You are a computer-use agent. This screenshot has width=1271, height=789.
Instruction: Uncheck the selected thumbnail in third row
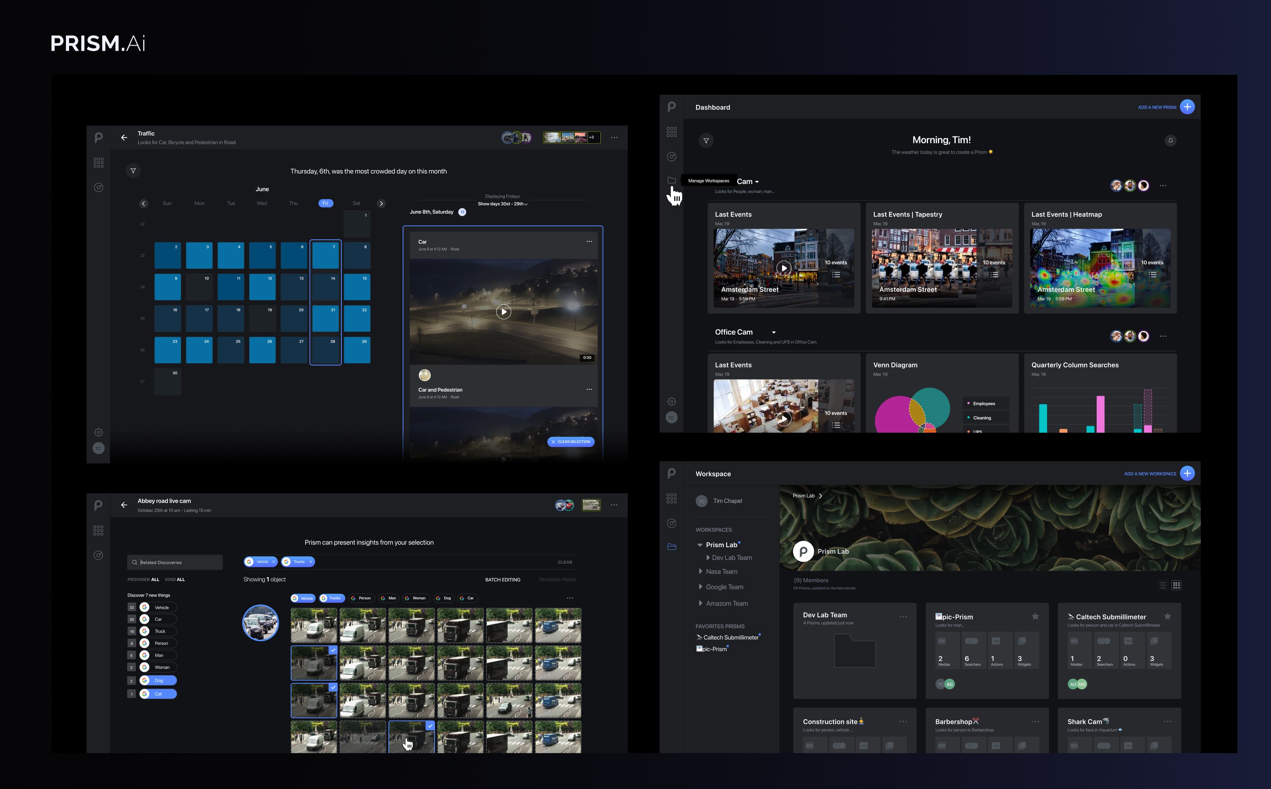333,688
